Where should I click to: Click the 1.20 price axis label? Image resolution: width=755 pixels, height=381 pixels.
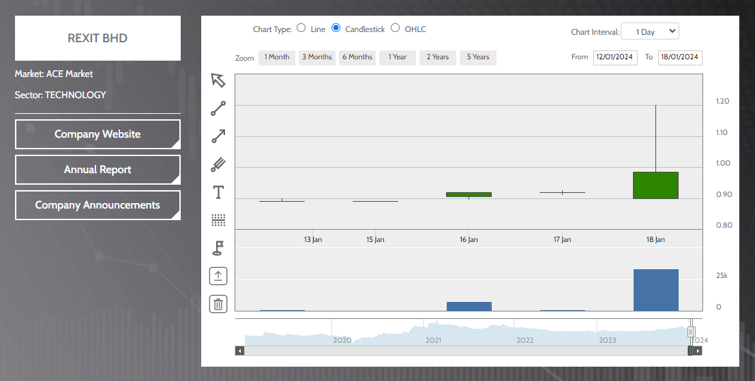[723, 101]
